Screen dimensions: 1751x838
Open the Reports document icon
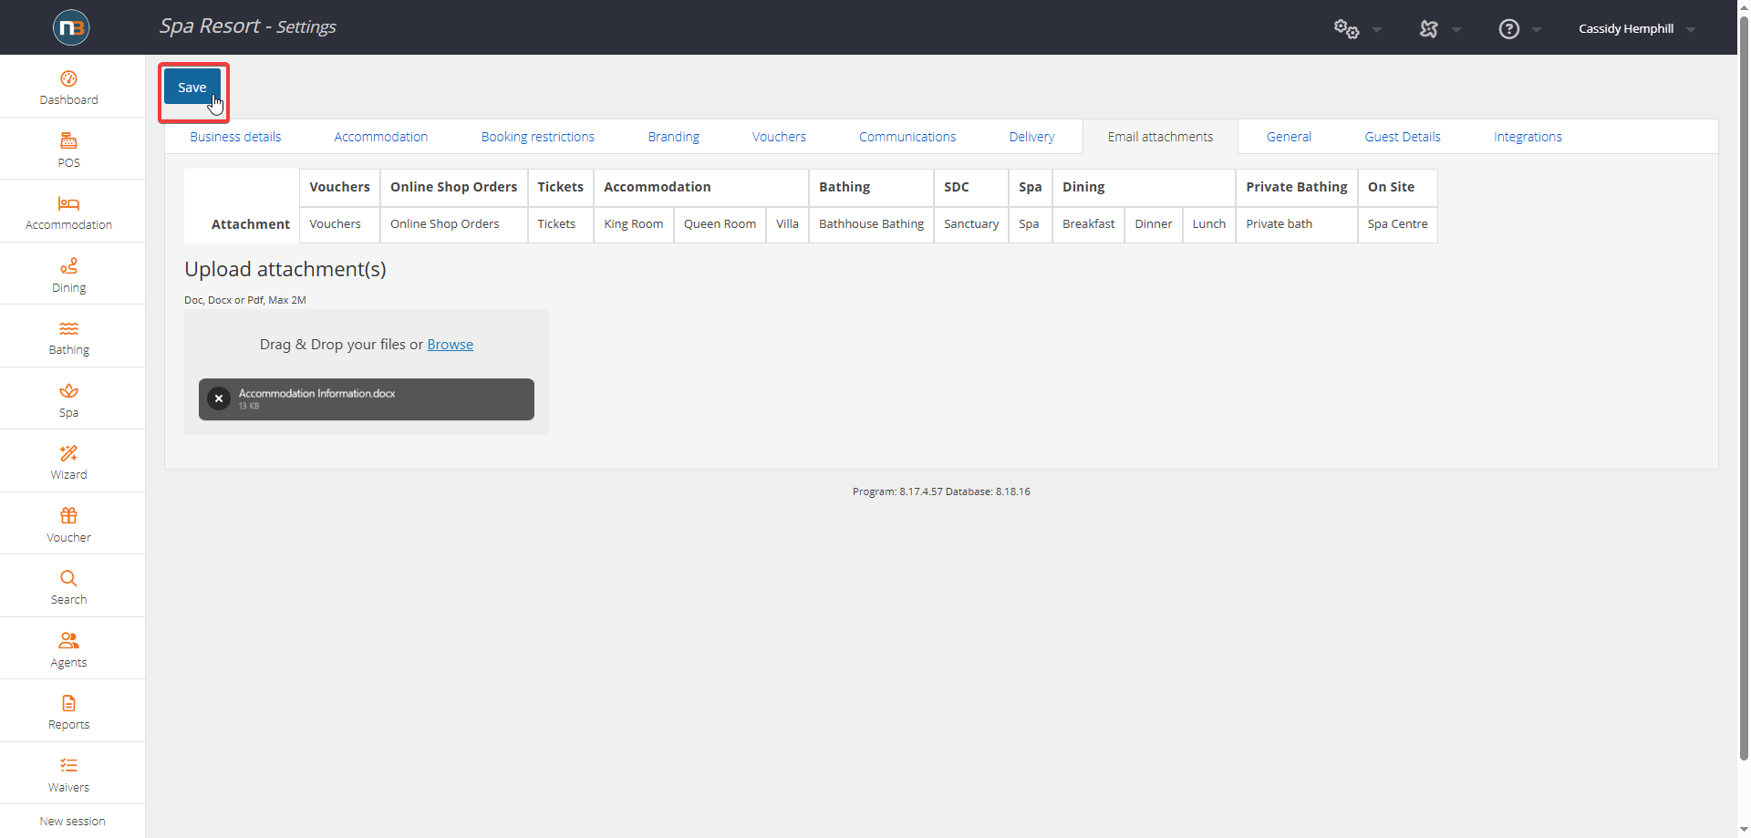tap(68, 703)
